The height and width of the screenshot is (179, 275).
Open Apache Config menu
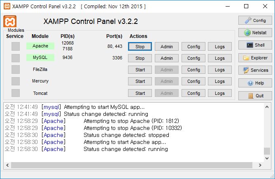click(x=193, y=47)
